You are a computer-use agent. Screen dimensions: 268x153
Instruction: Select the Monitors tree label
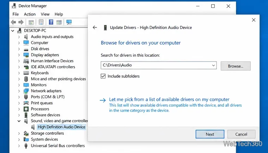(39, 85)
